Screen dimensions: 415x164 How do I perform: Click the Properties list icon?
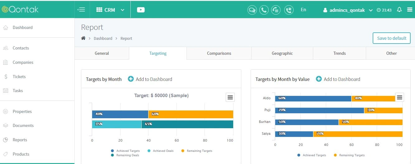[5, 111]
